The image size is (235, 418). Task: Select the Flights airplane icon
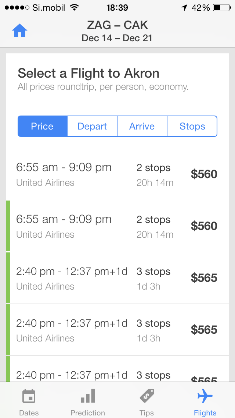coord(205,396)
